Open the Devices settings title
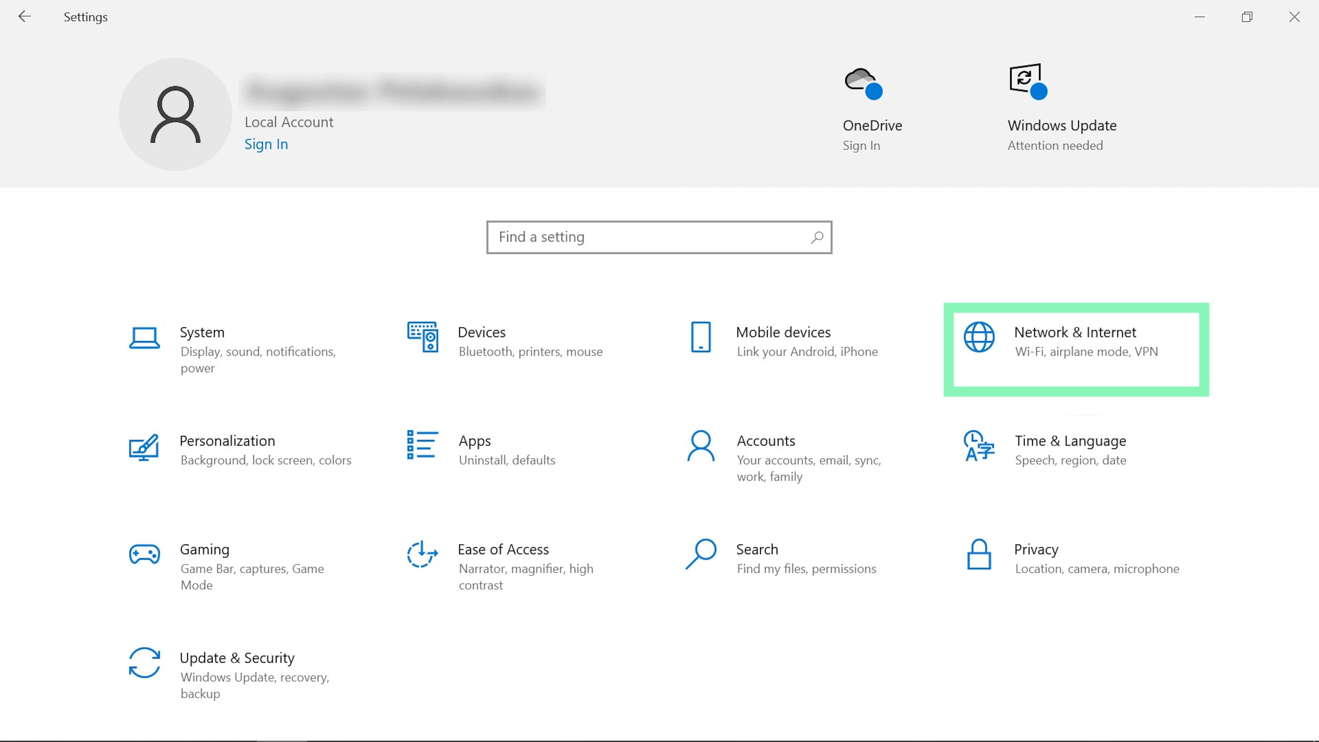 481,332
